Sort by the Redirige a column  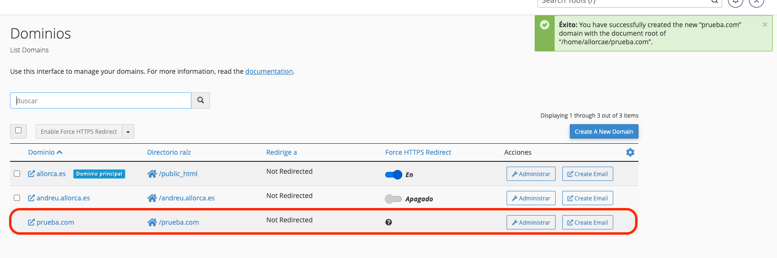pos(281,152)
